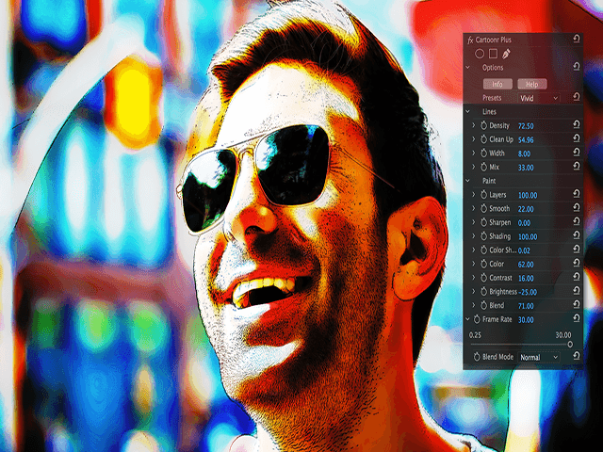
Task: Expand the Density parameter row
Action: [x=474, y=125]
